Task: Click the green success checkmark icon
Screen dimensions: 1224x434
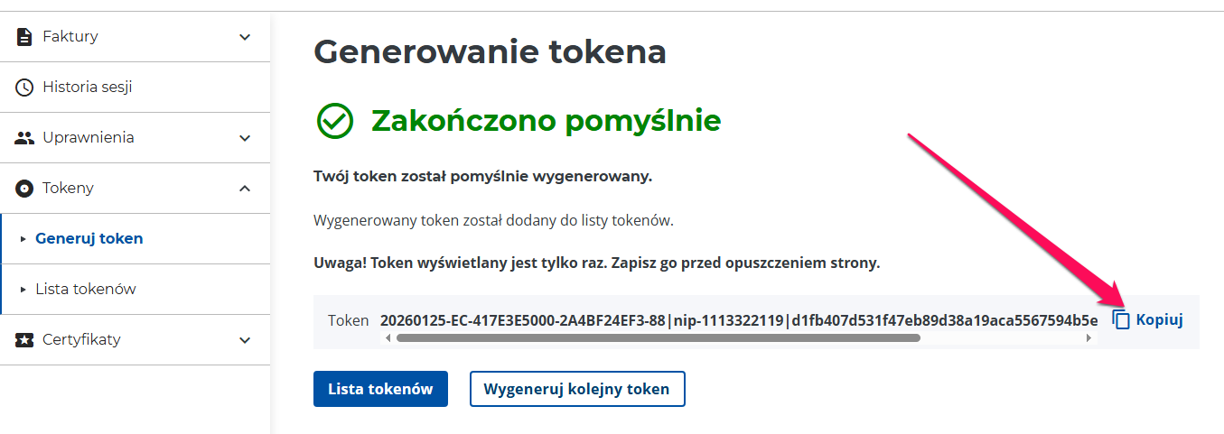Action: point(334,121)
